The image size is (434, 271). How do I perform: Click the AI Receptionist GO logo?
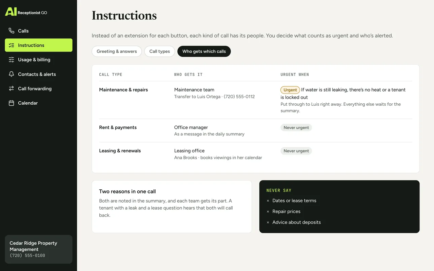coord(26,12)
